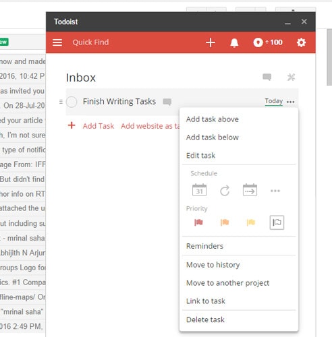
Task: Open background email row 'type of notific'
Action: tap(22, 150)
